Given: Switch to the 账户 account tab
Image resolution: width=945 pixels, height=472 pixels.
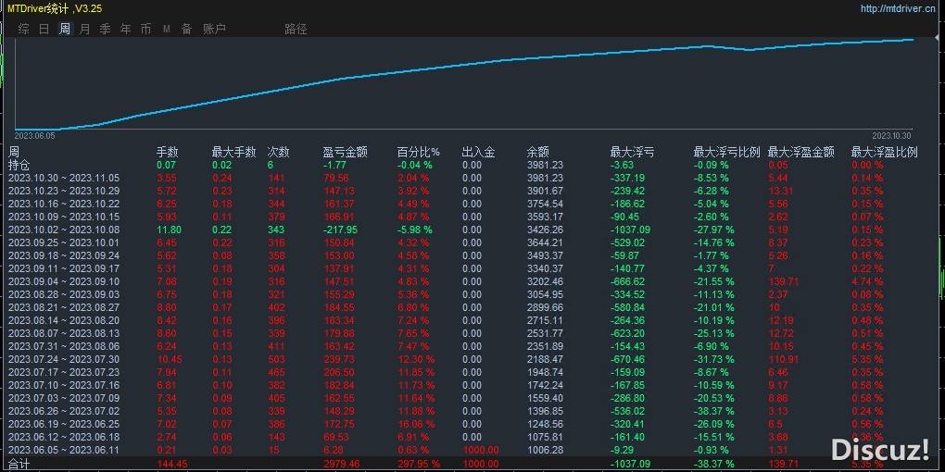Looking at the screenshot, I should pyautogui.click(x=214, y=29).
